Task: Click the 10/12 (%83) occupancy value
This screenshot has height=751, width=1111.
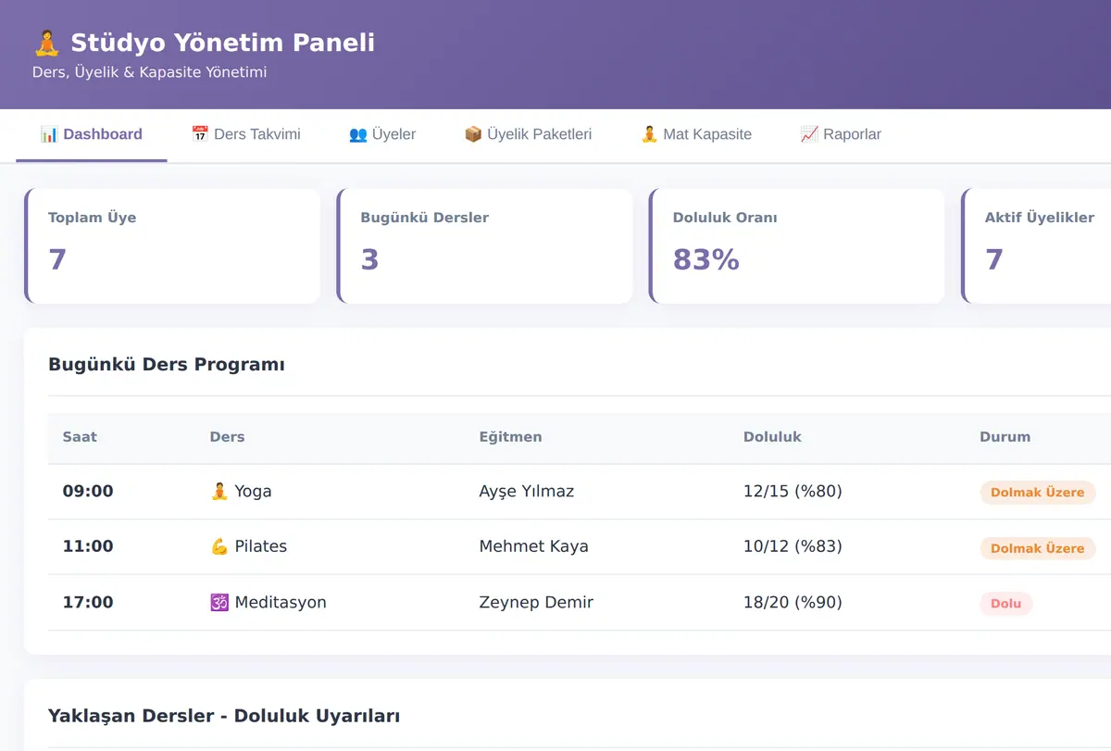Action: click(x=793, y=546)
